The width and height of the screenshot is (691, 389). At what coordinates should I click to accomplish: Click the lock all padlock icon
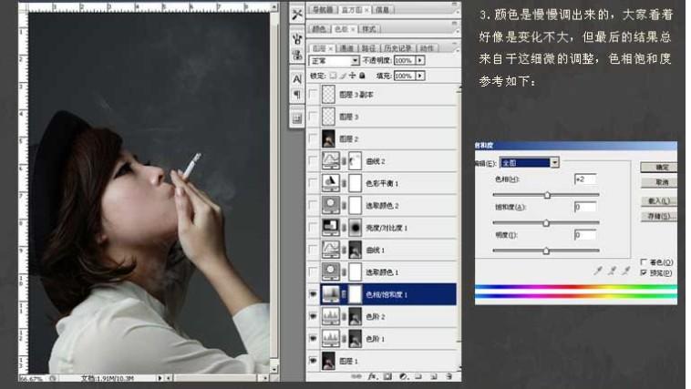362,76
